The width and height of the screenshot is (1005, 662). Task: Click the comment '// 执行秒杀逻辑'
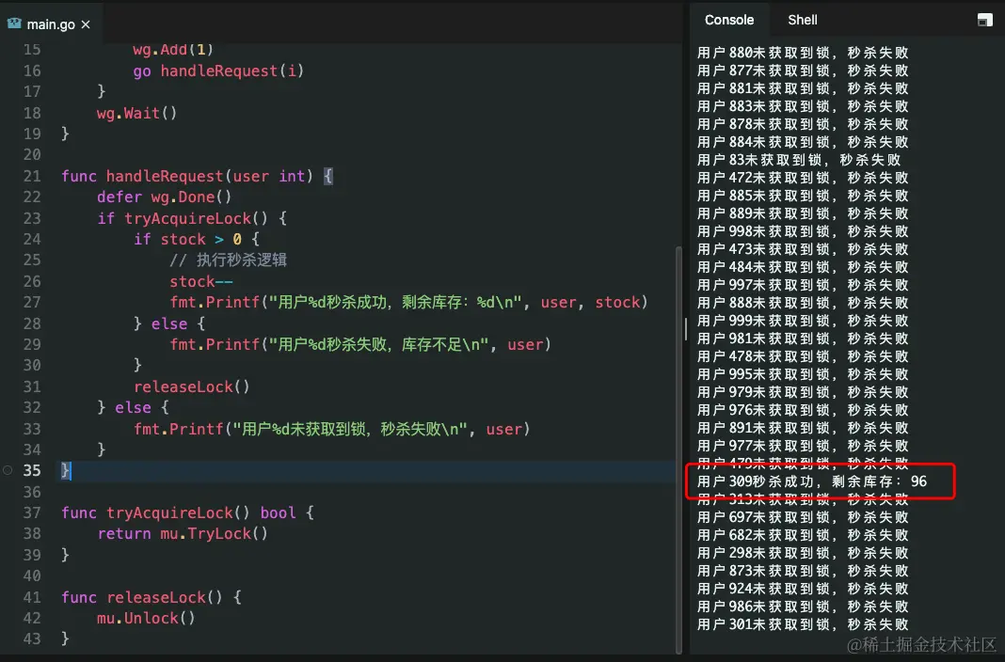[x=228, y=260]
